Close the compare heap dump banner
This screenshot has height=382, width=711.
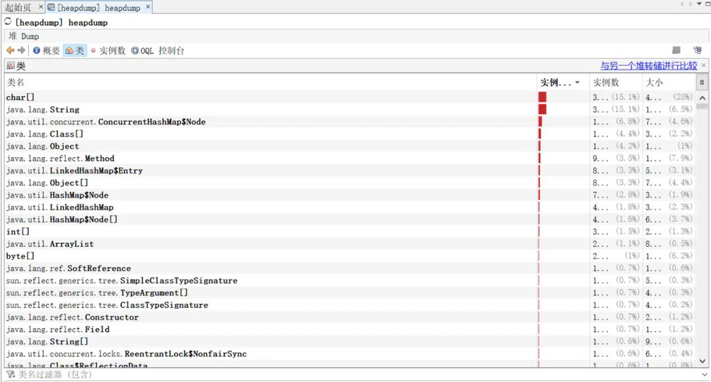pos(703,66)
